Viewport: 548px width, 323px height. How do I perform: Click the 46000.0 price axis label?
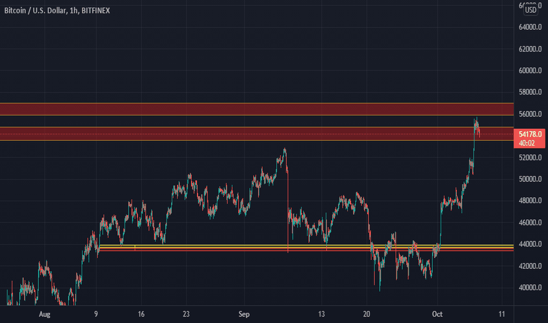click(530, 223)
